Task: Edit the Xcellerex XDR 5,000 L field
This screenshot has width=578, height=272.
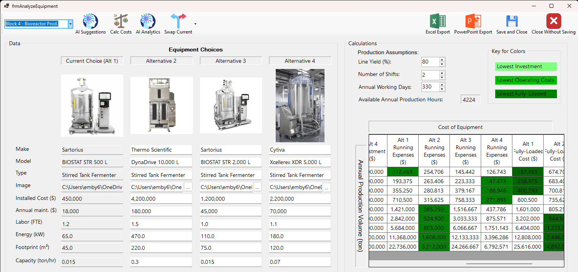Action: point(300,162)
